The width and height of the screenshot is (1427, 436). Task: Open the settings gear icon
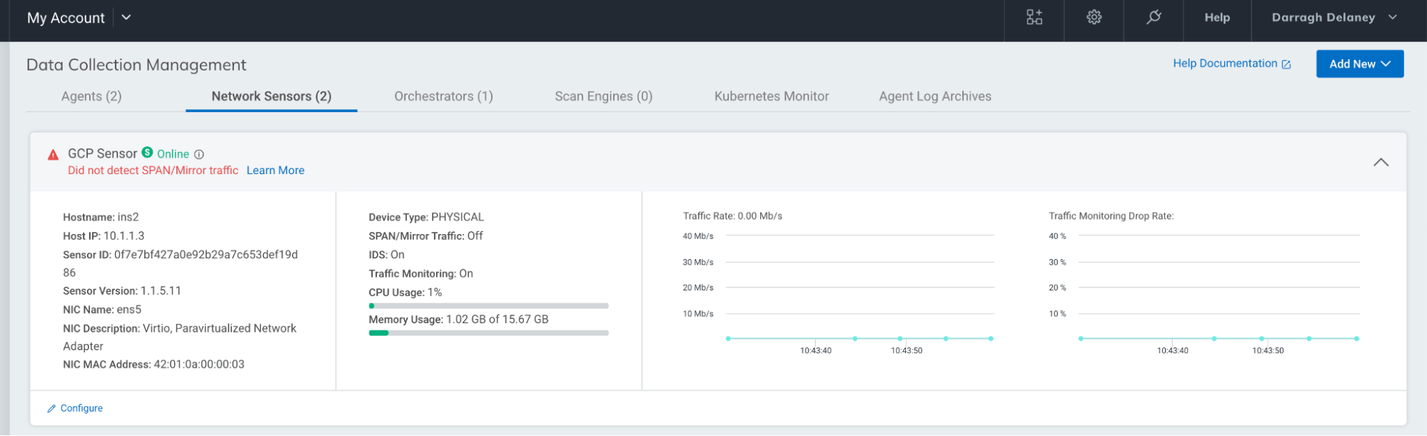coord(1094,18)
